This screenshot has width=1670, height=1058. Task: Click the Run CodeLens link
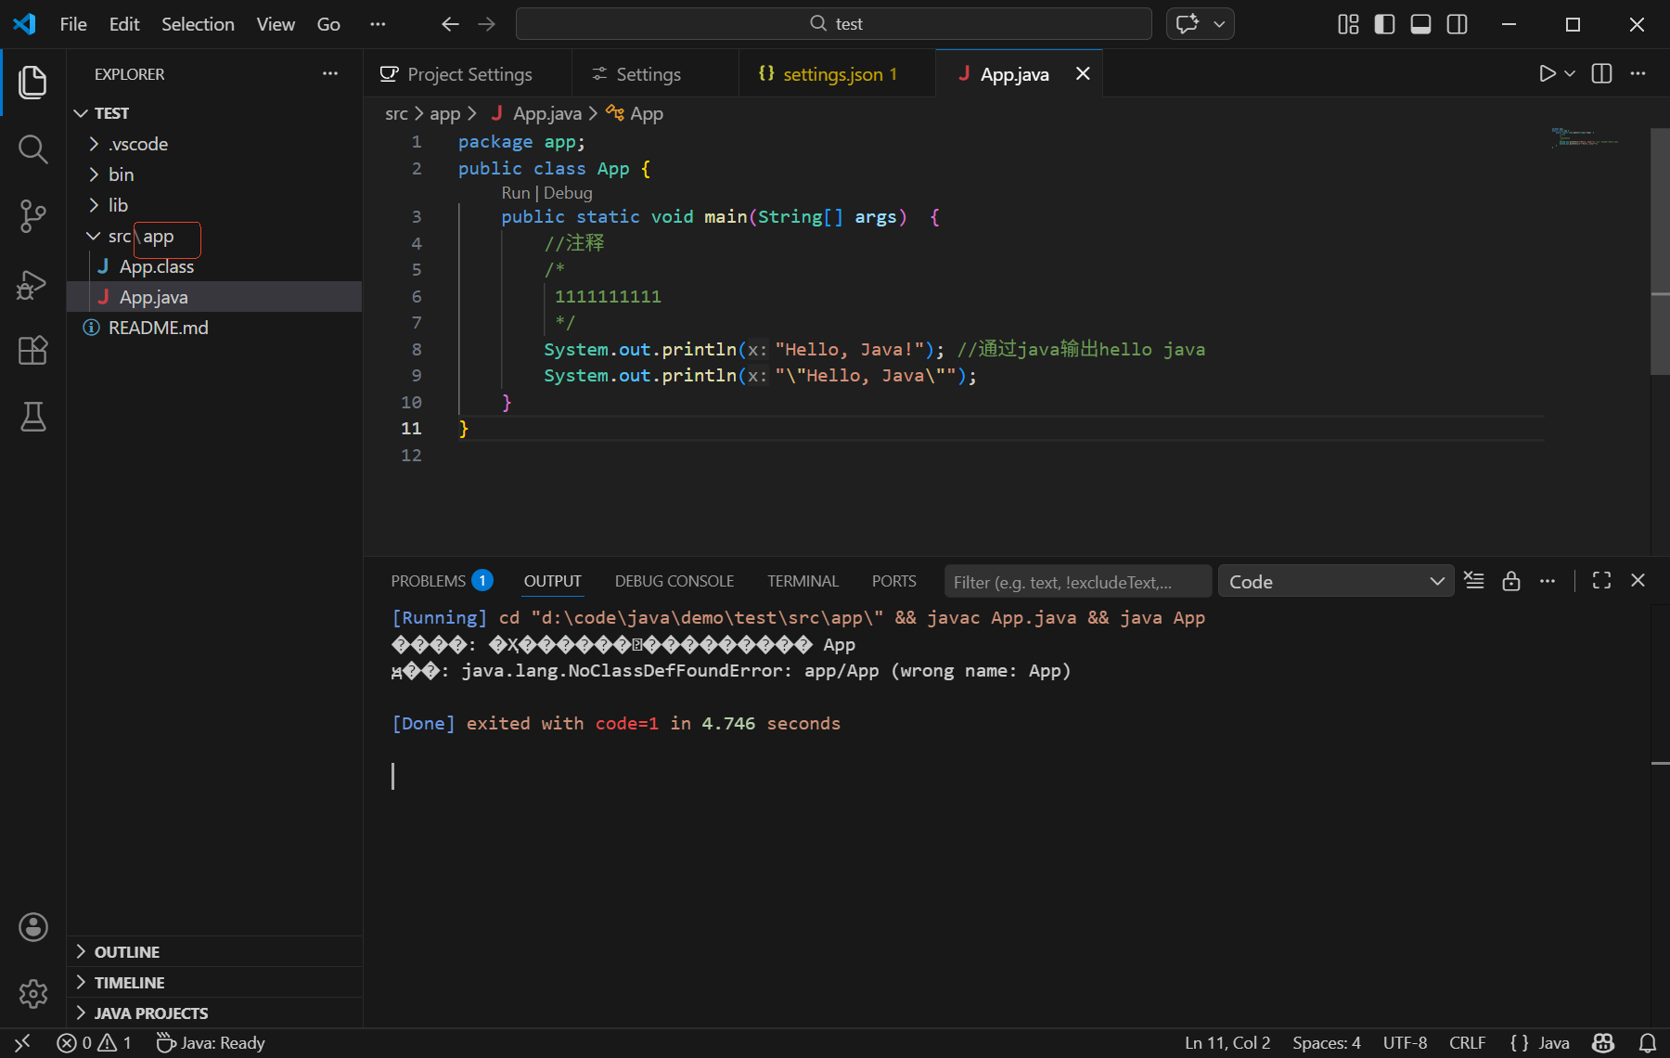[x=516, y=193]
